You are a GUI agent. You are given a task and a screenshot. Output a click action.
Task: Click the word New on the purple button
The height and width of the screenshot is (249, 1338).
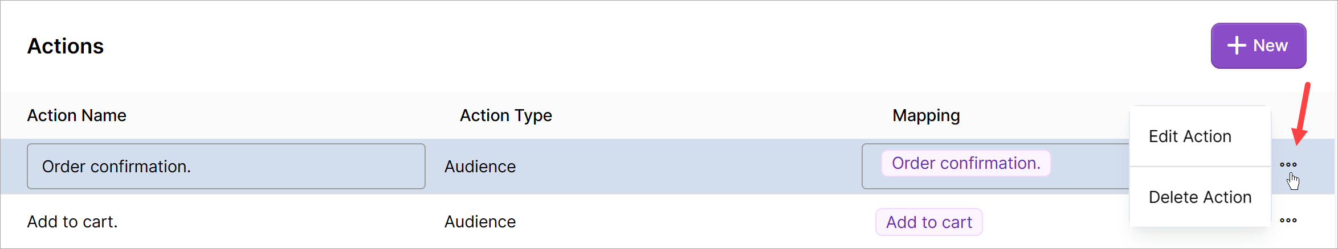click(x=1270, y=45)
